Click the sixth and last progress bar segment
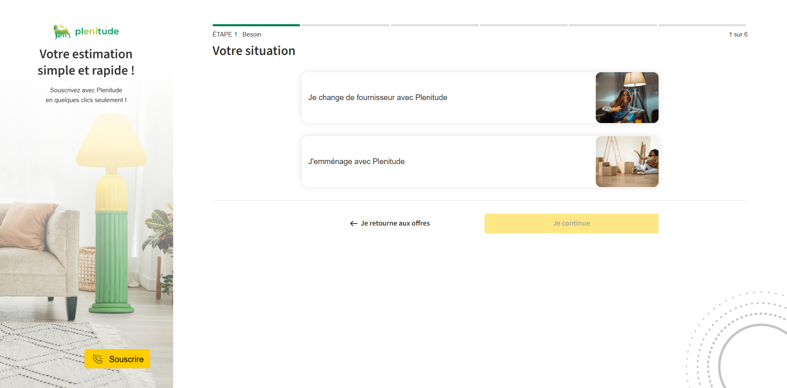Viewport: 787px width, 388px height. 702,25
